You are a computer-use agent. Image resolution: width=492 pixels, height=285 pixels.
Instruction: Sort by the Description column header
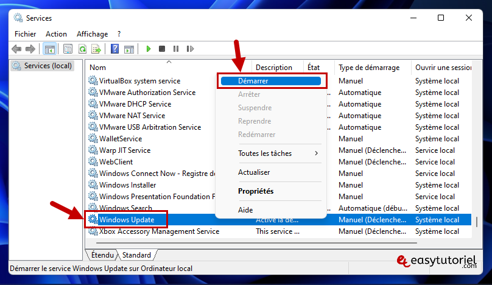click(278, 67)
